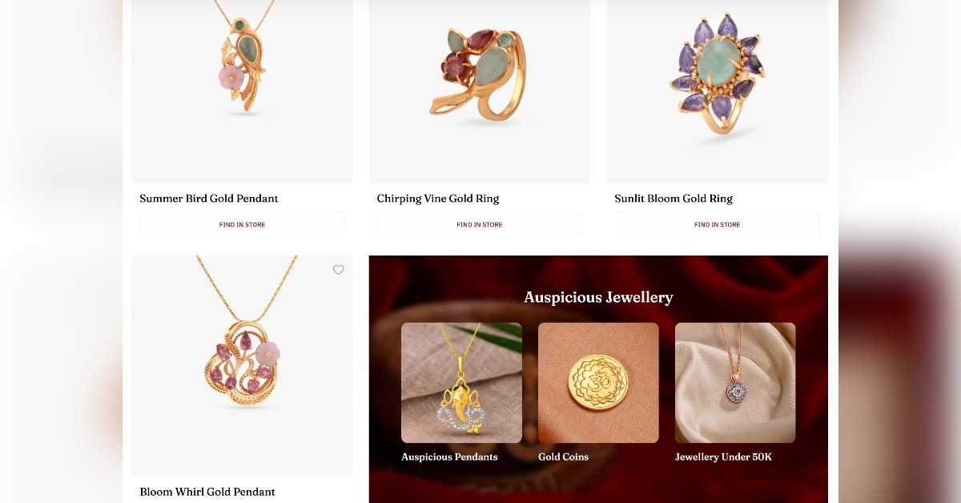Add Bloom Whirl pendant to wishlist heart

pos(338,270)
